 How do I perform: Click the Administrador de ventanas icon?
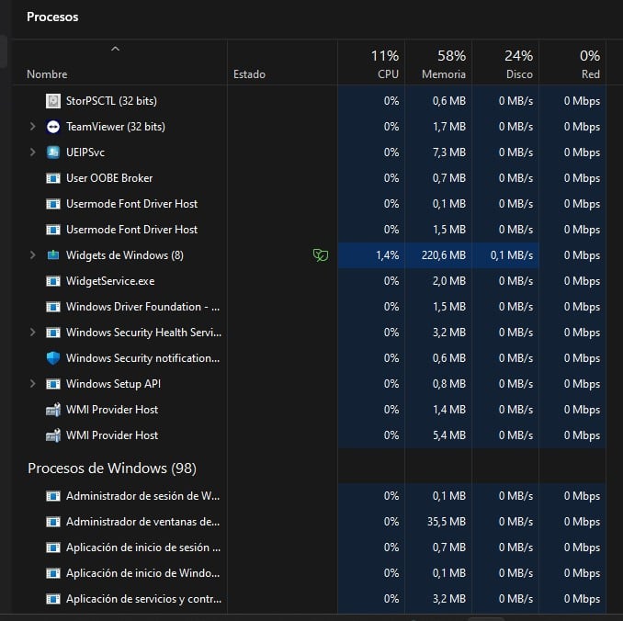(x=53, y=522)
